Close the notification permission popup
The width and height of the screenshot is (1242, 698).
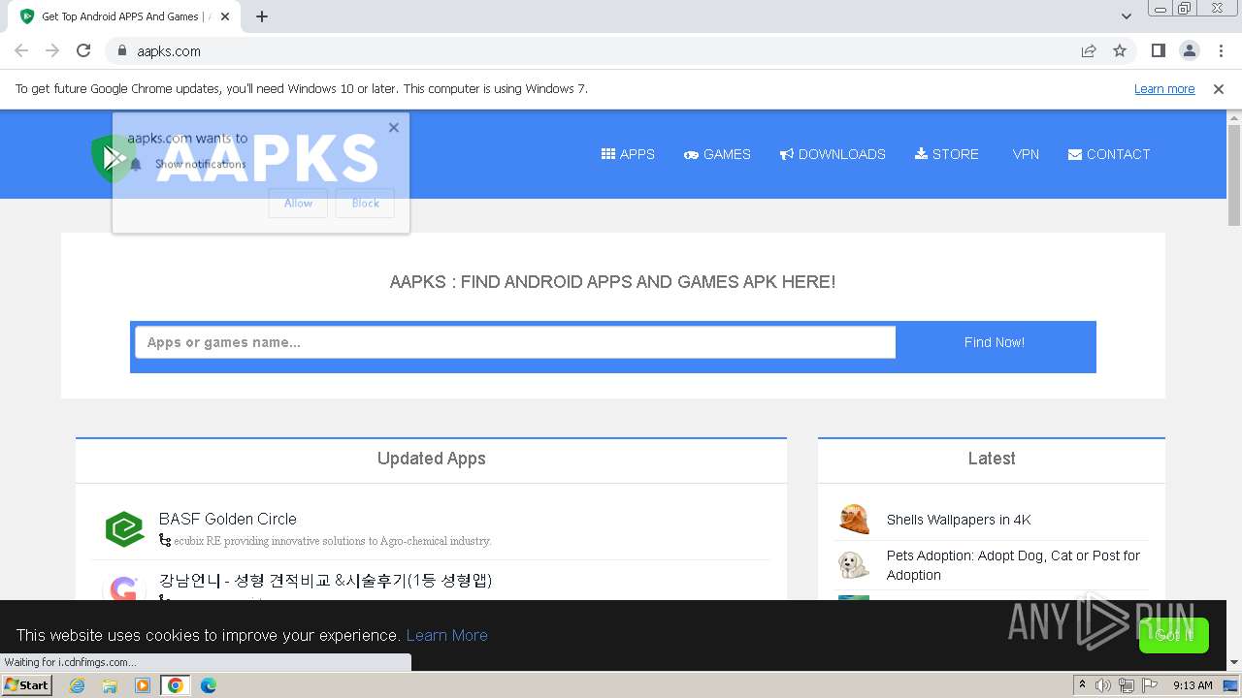pos(393,127)
